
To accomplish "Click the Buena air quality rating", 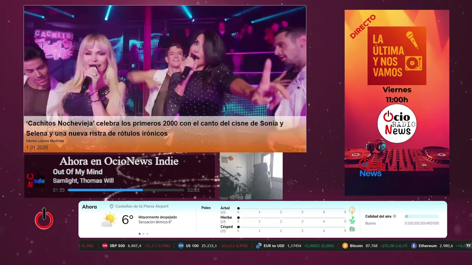I will coord(370,223).
